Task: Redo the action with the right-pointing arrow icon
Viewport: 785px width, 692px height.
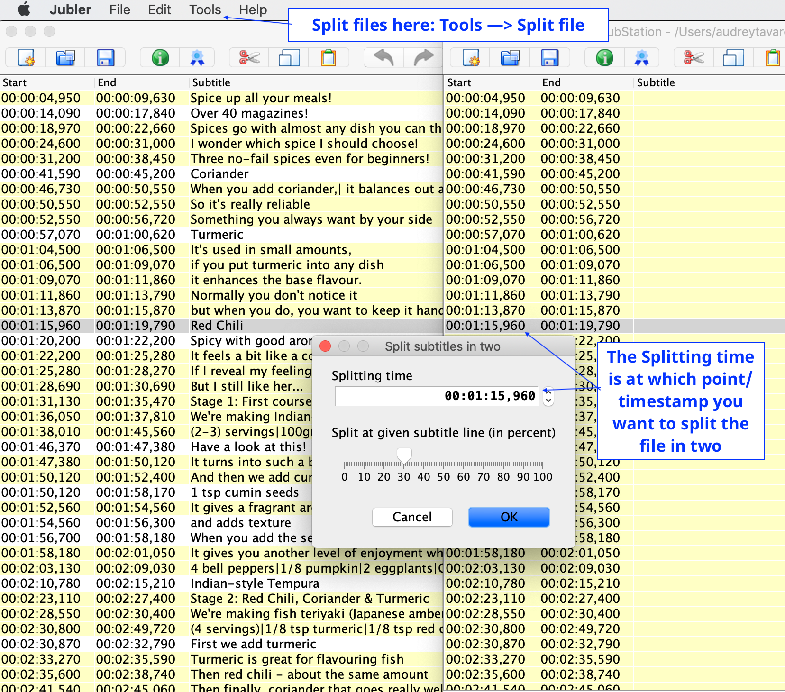Action: (423, 58)
